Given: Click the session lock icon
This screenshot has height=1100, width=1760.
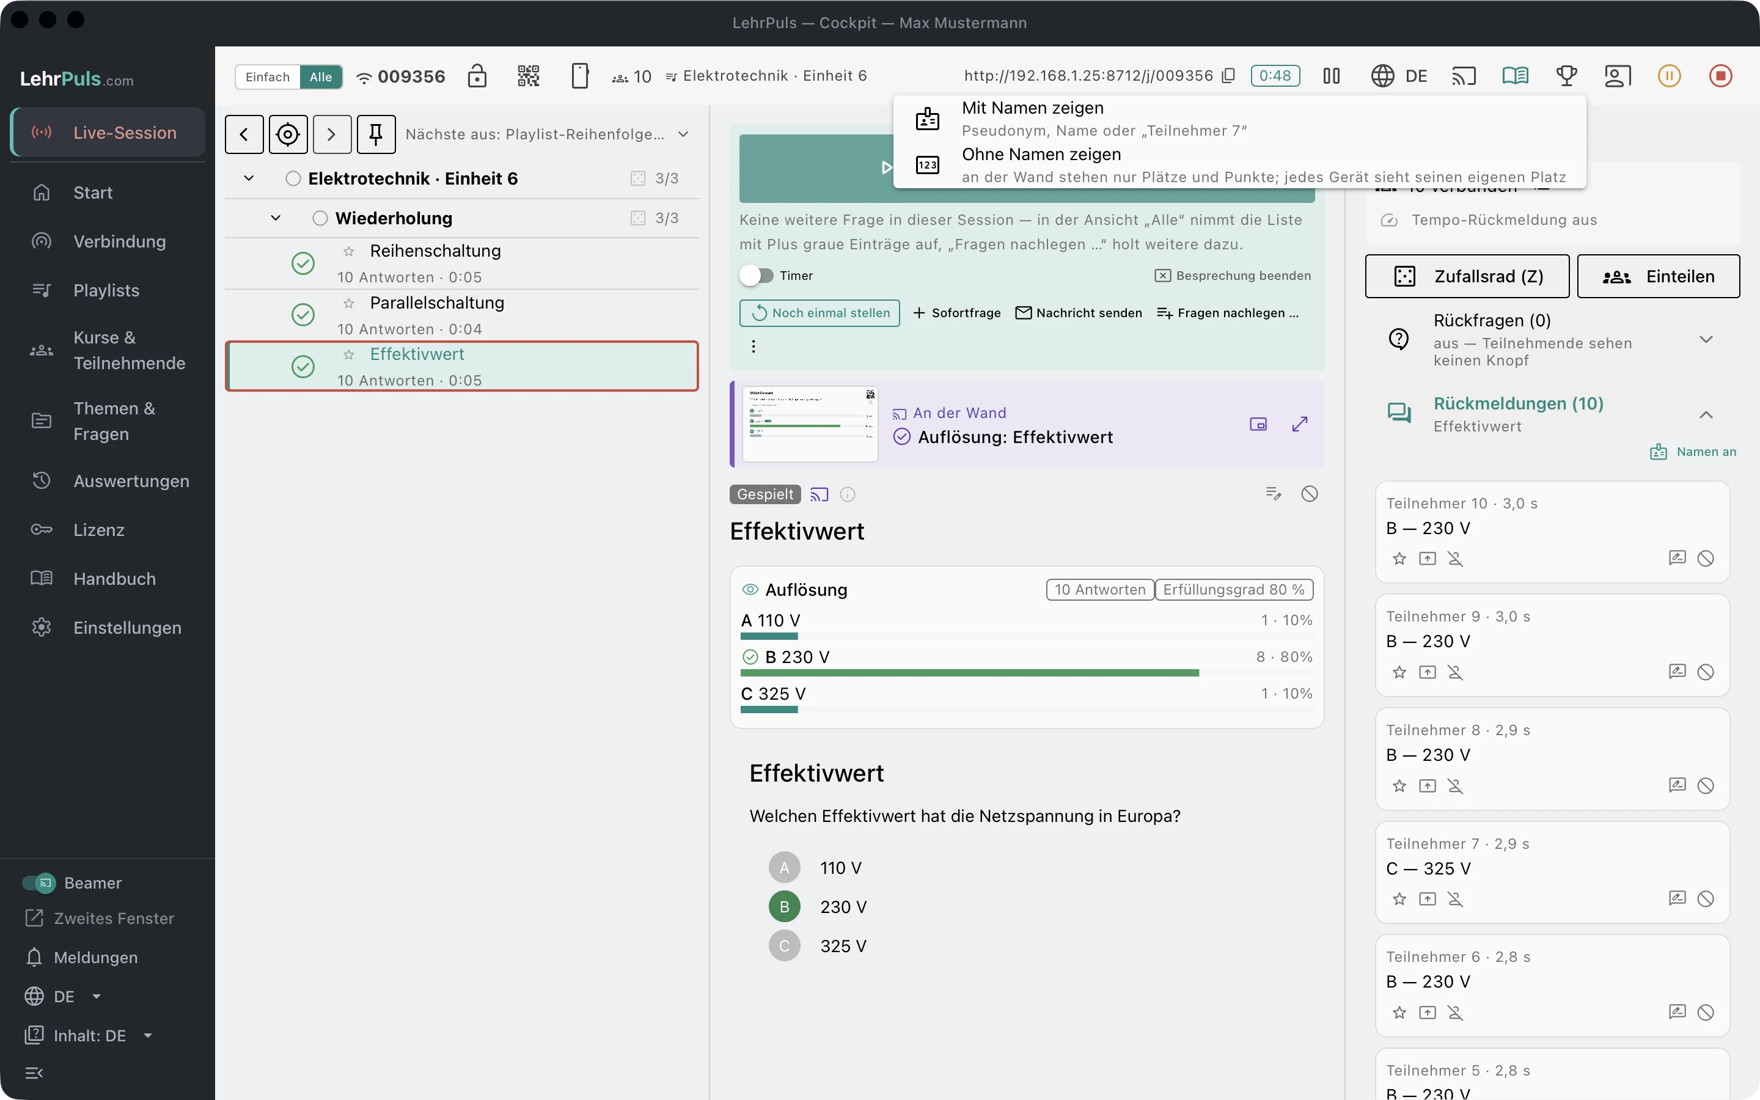Looking at the screenshot, I should coord(477,76).
